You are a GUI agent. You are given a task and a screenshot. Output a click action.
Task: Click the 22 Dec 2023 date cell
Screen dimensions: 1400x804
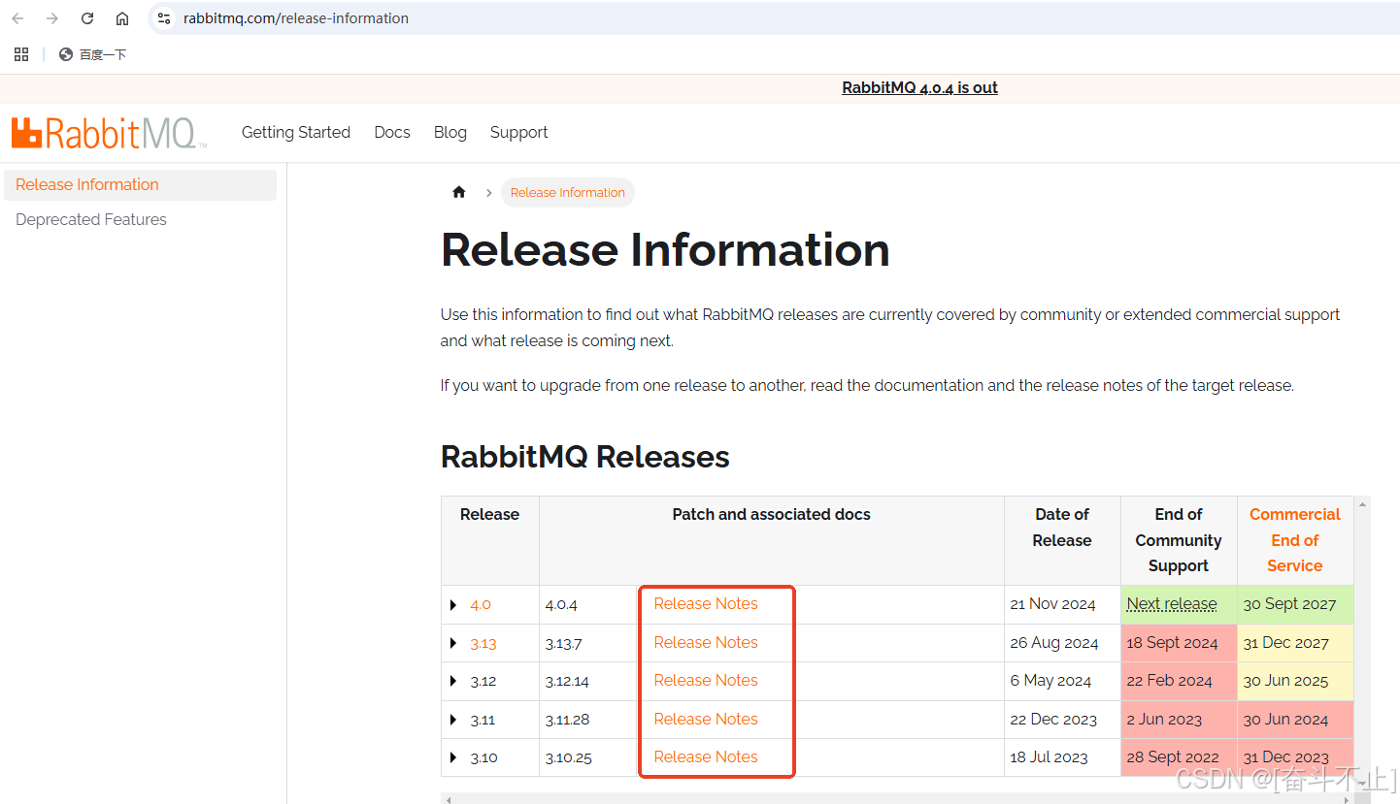(1062, 720)
